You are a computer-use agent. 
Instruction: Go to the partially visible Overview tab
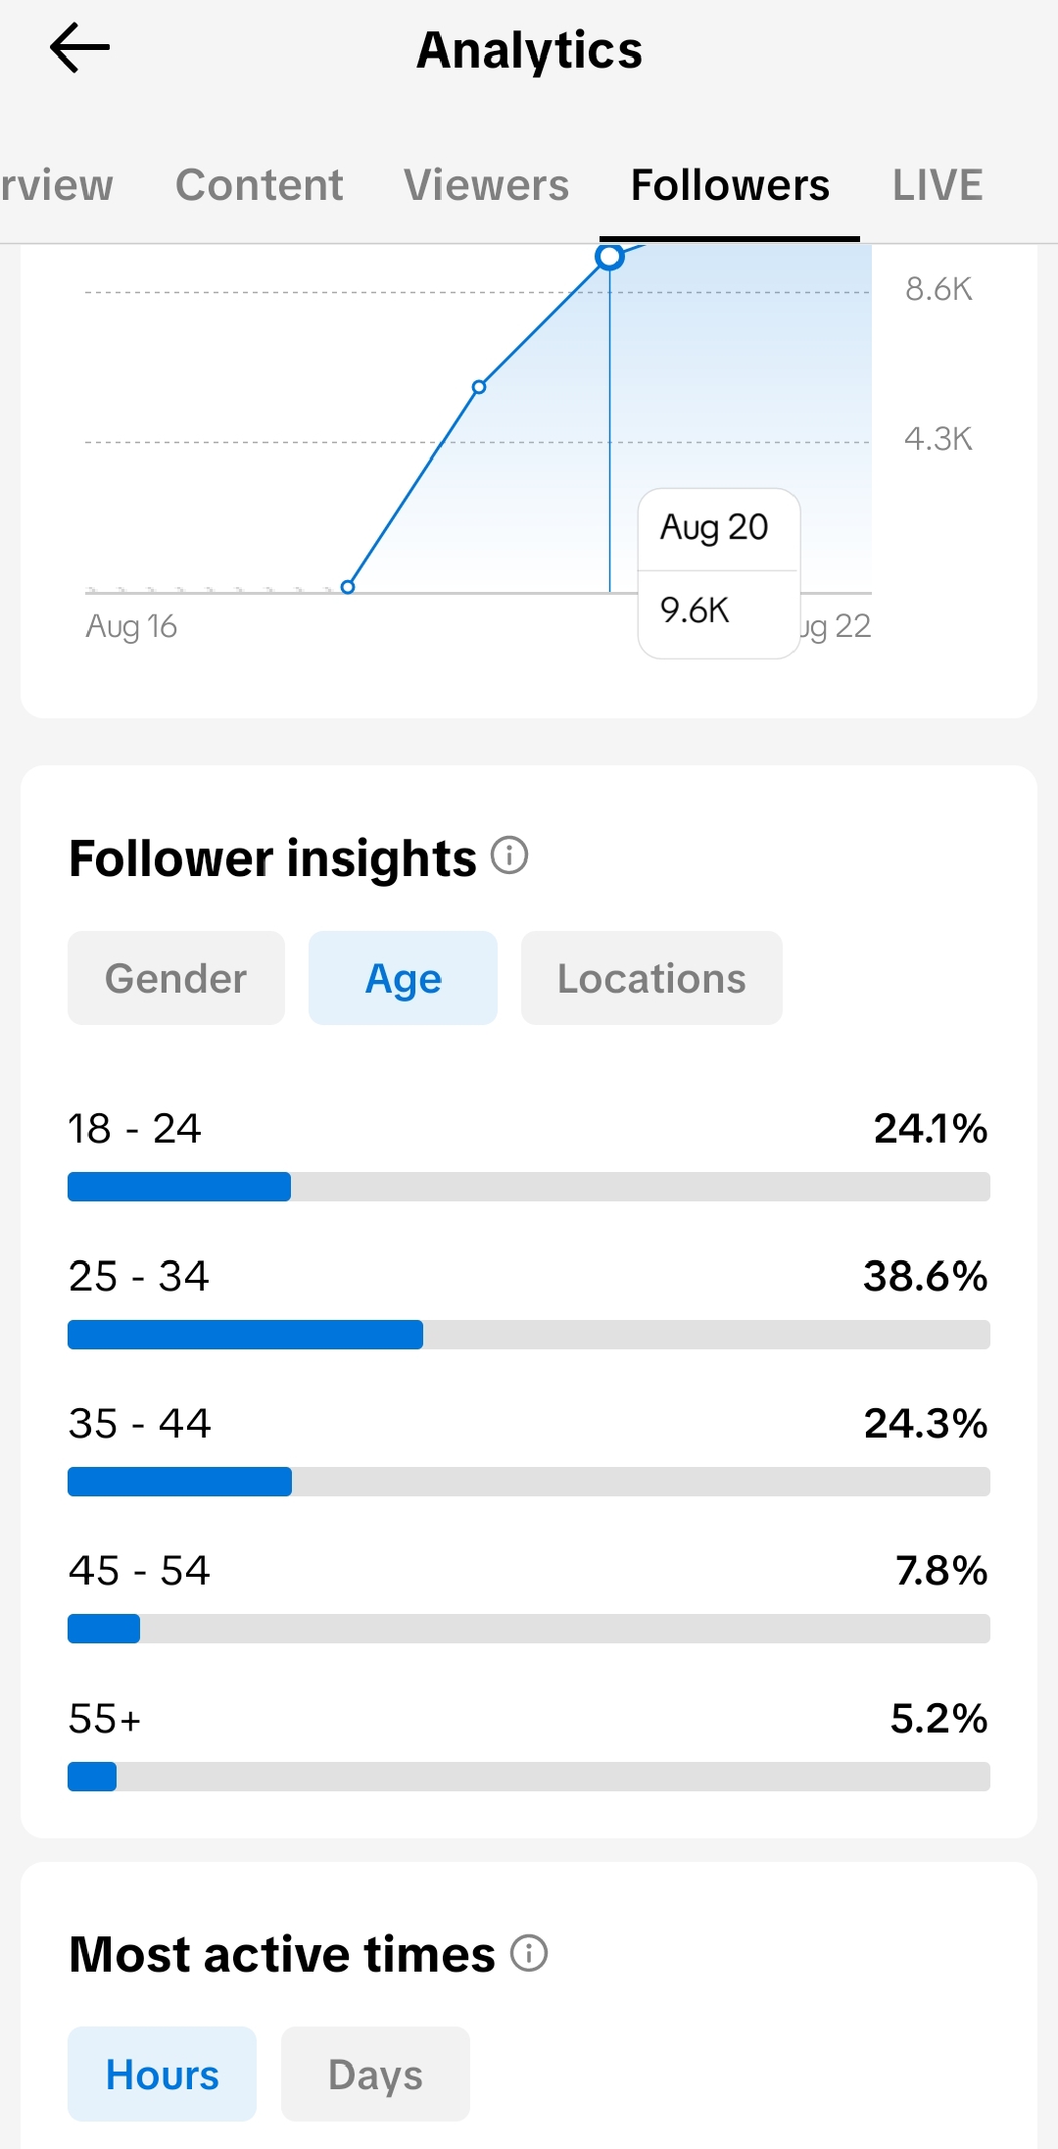point(57,185)
